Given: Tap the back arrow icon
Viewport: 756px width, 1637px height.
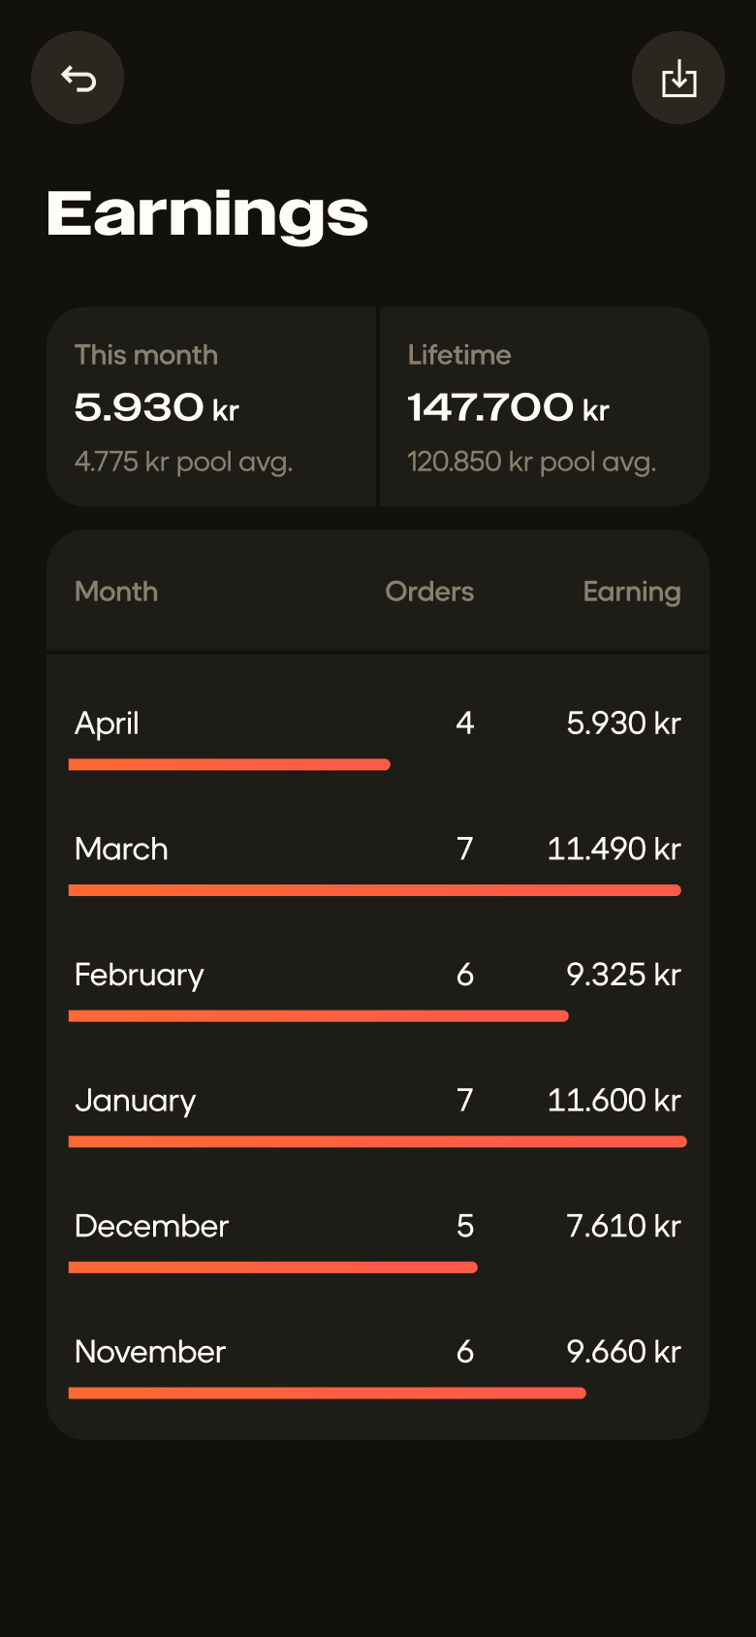Looking at the screenshot, I should tap(78, 78).
